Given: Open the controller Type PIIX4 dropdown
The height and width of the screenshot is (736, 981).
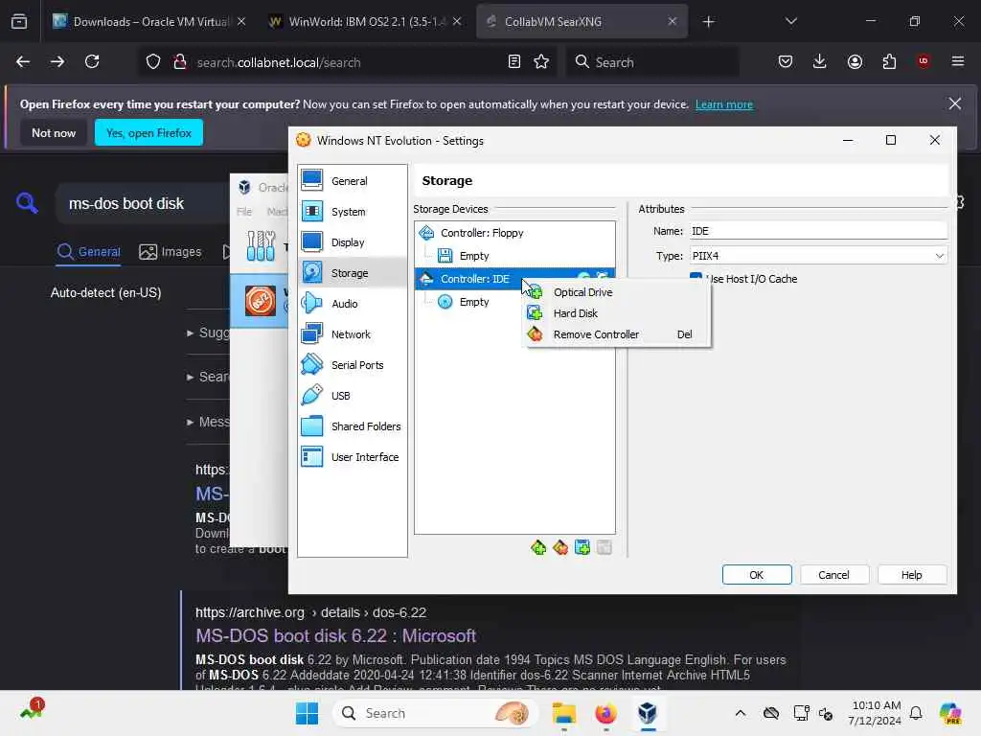Looking at the screenshot, I should coord(818,255).
